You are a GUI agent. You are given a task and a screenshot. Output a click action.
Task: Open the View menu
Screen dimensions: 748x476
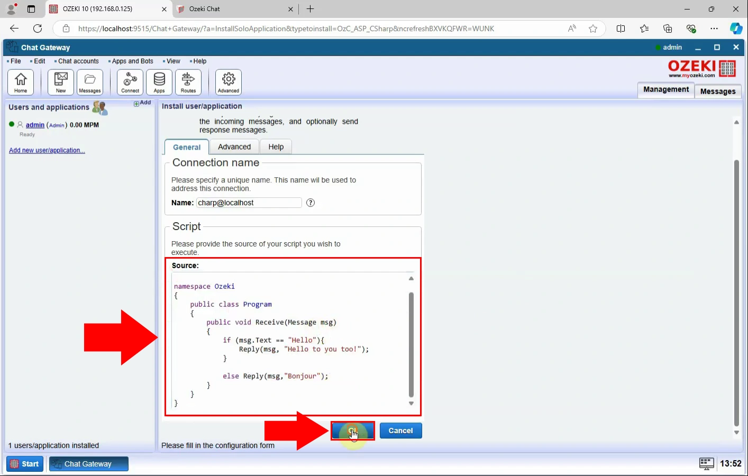(173, 61)
